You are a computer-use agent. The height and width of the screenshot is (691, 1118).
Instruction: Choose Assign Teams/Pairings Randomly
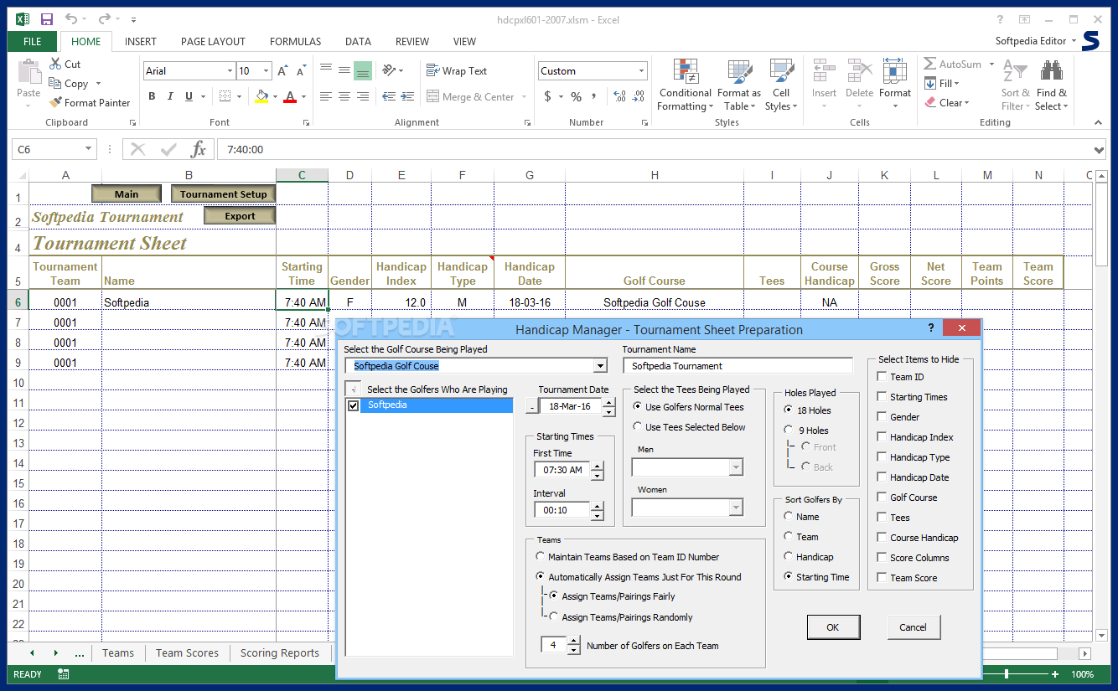pos(553,616)
